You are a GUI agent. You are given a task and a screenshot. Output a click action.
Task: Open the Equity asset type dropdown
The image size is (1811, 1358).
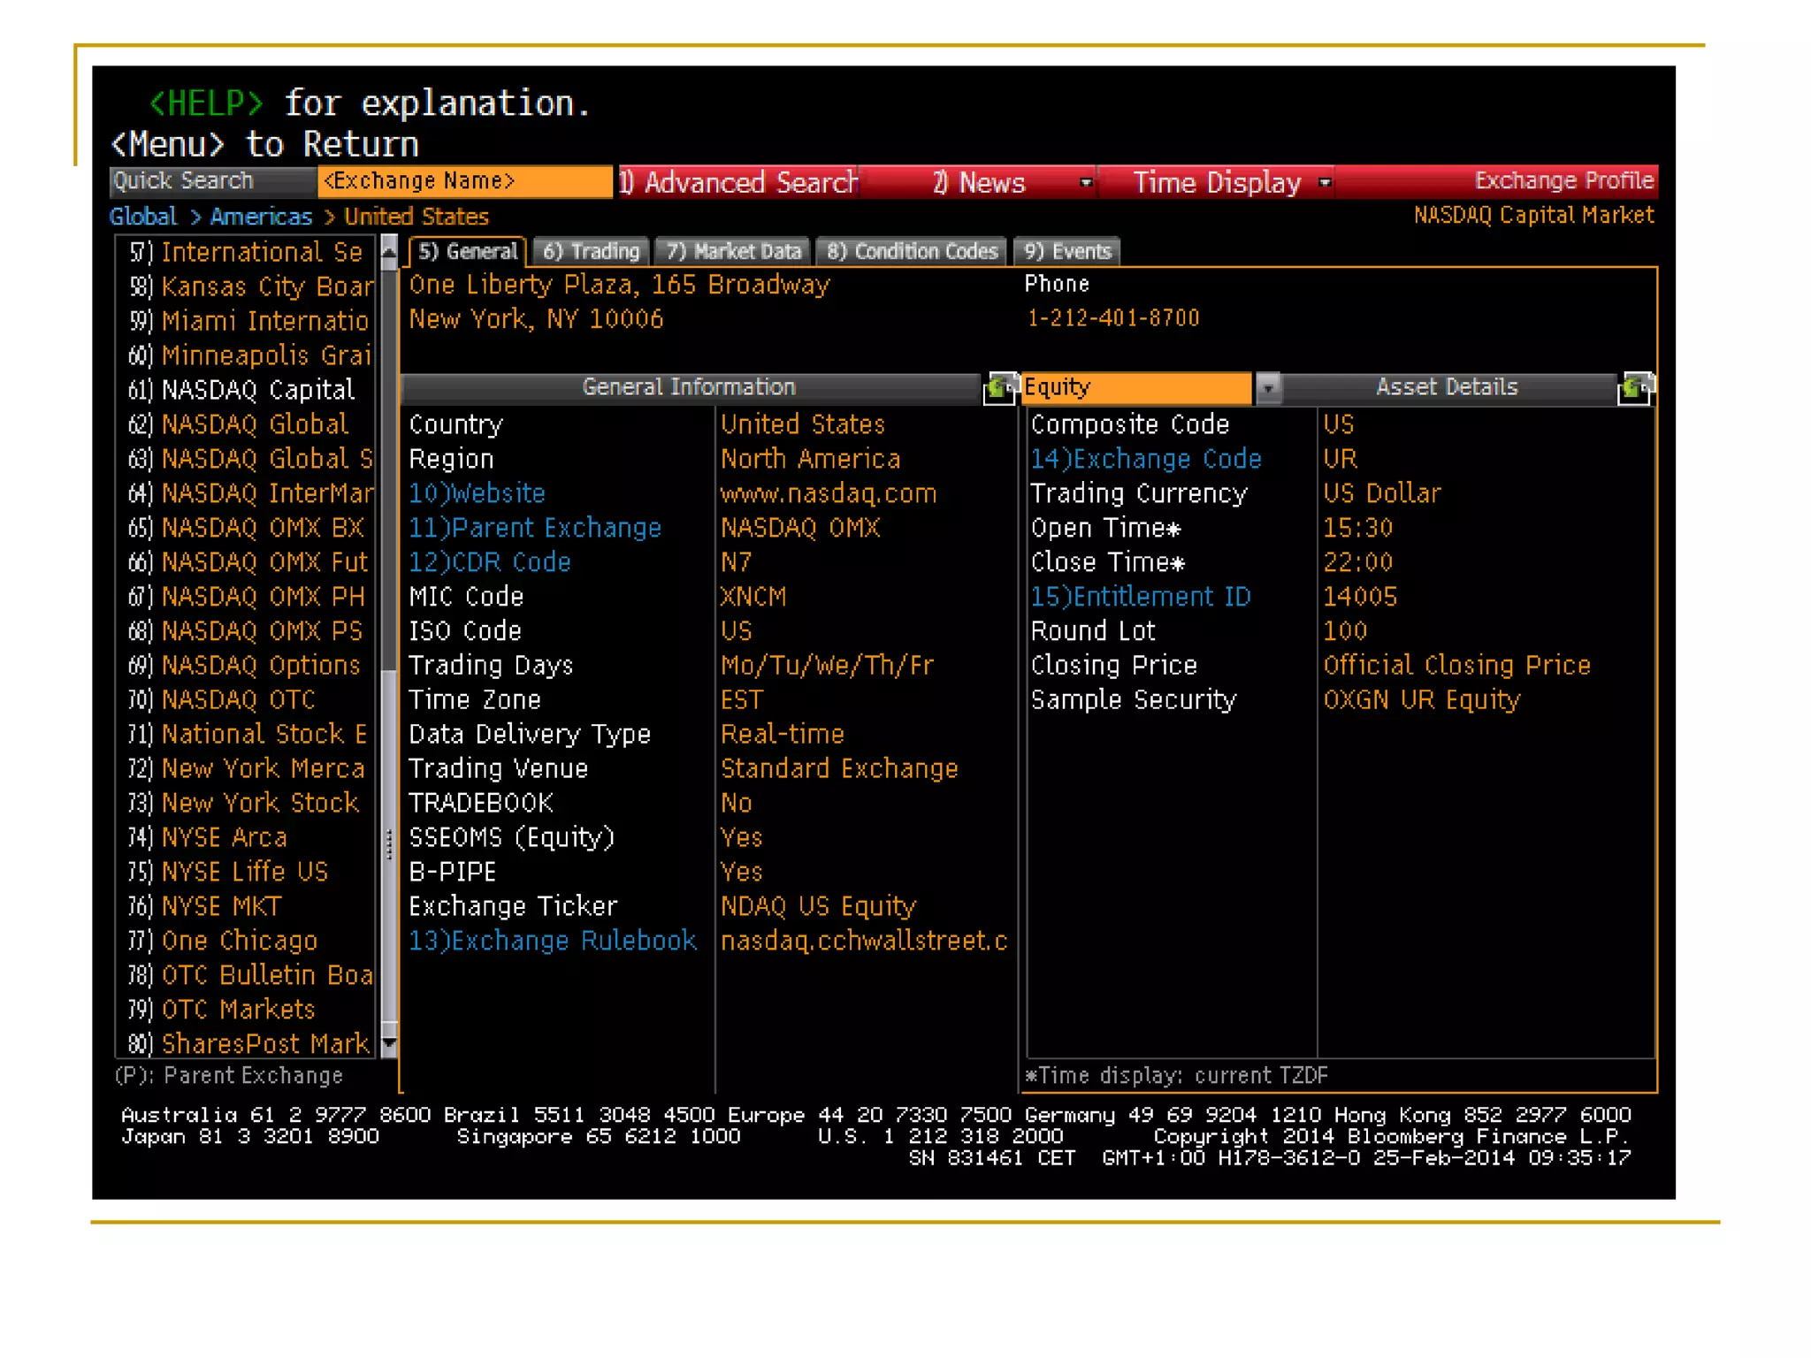click(1268, 388)
